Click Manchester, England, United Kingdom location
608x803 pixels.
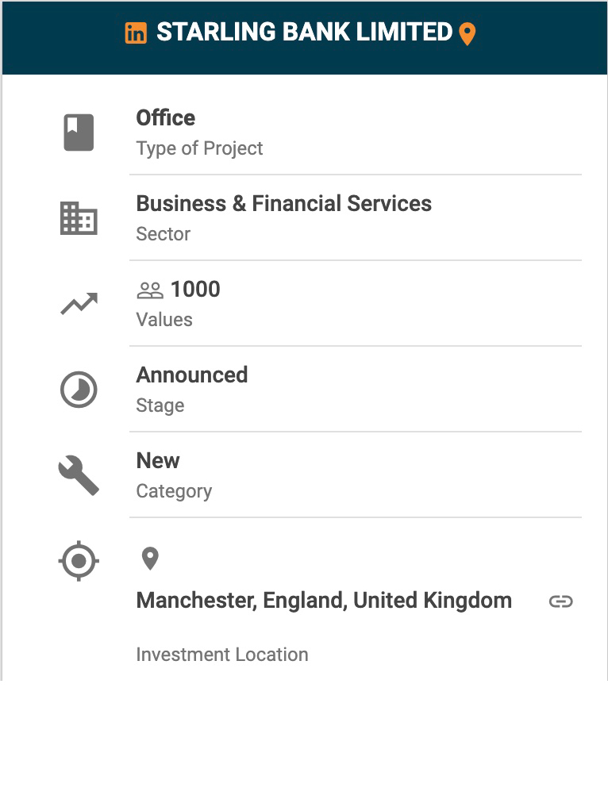[x=324, y=601]
